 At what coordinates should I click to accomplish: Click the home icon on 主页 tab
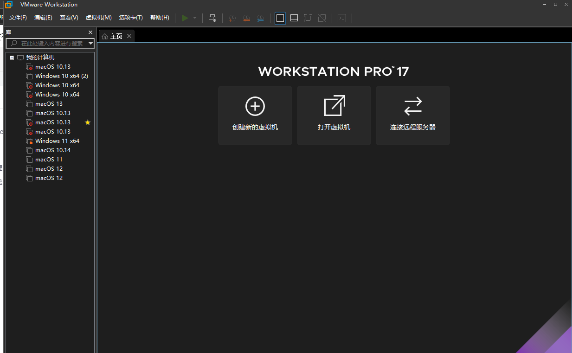pos(105,36)
